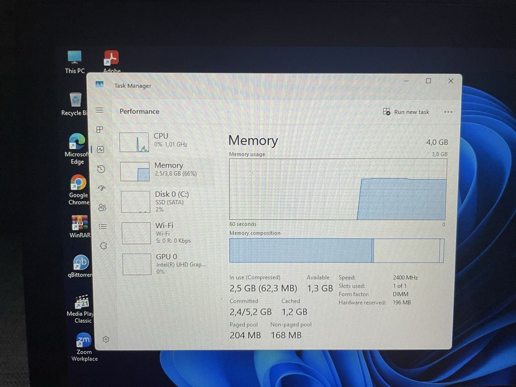This screenshot has width=516, height=387.
Task: Click the GPU 0 mini graph thumbnail
Action: tap(137, 264)
